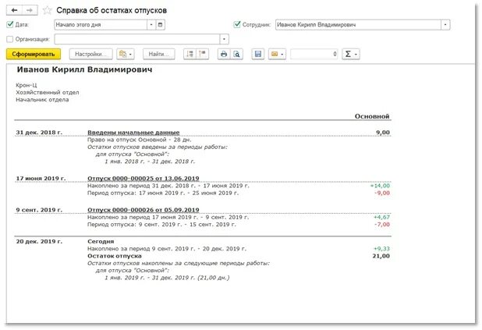
Task: Enable the Организация checkbox
Action: click(x=10, y=39)
